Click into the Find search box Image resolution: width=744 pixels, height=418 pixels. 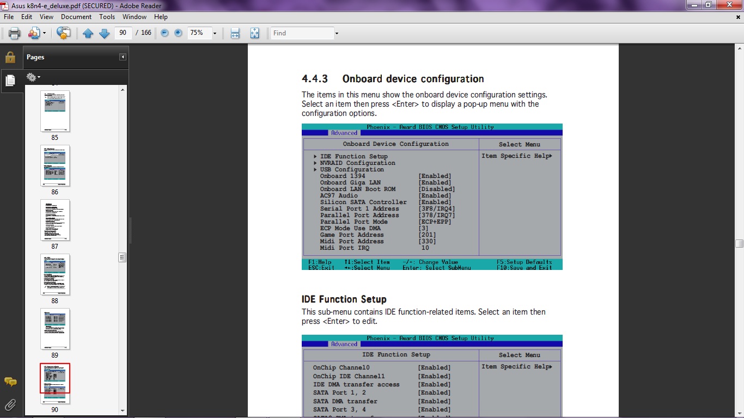302,33
